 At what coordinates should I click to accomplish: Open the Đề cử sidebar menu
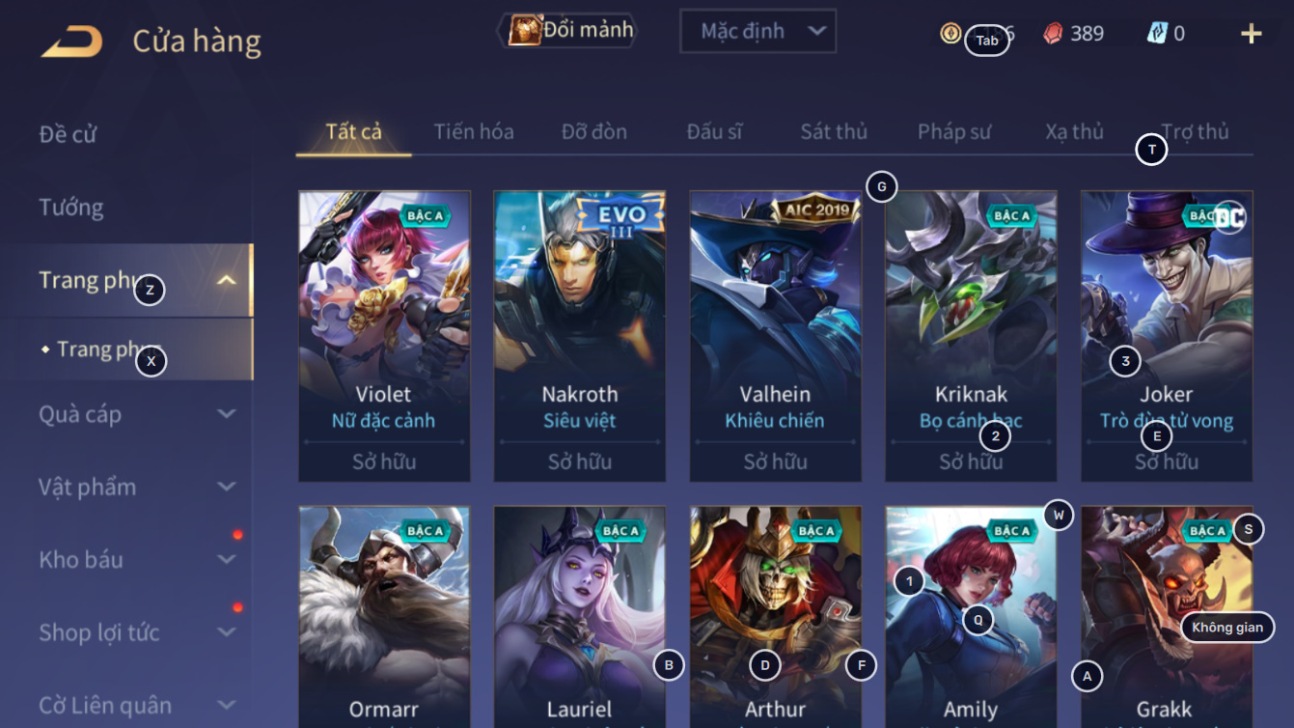69,134
